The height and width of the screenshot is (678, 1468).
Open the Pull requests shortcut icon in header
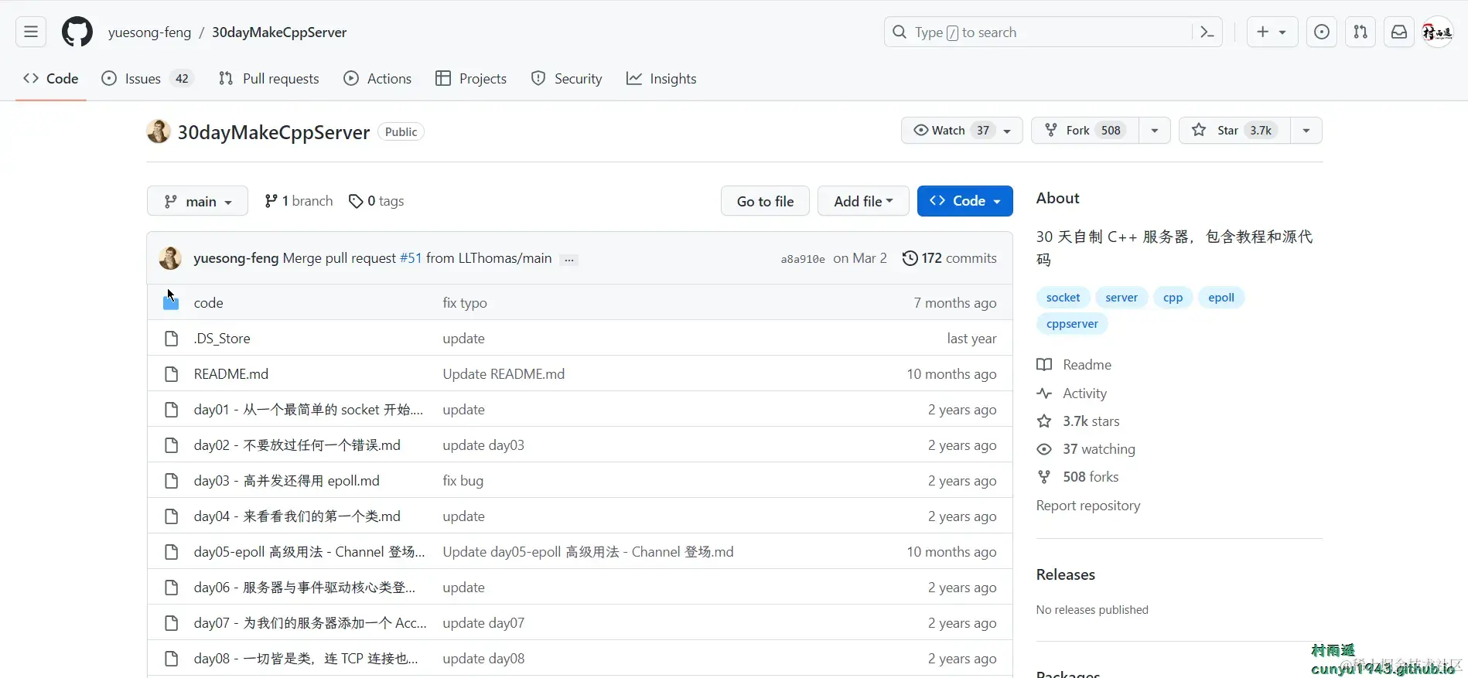coord(1360,32)
